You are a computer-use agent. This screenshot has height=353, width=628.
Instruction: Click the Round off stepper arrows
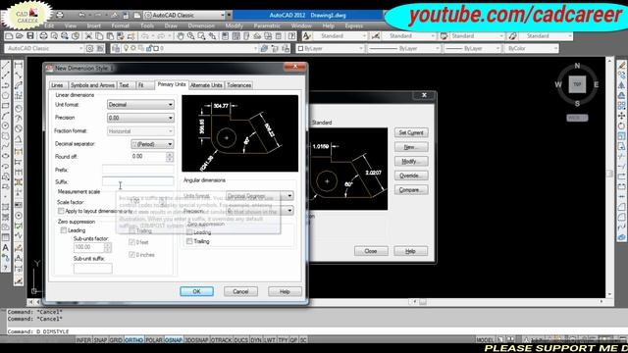pyautogui.click(x=170, y=157)
